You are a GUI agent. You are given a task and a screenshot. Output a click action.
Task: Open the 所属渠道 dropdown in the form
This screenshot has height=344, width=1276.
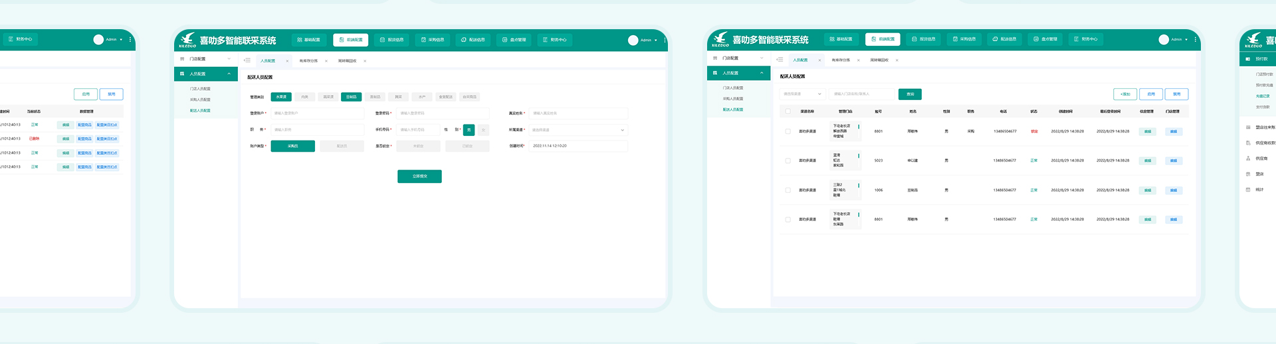point(578,130)
